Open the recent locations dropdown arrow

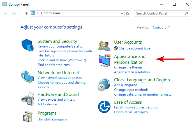(x=20, y=13)
